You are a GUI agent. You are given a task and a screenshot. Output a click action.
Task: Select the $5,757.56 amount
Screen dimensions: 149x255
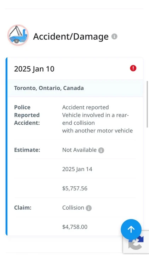point(75,188)
